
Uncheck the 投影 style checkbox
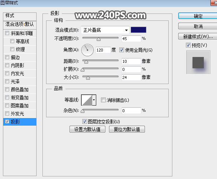7,122
